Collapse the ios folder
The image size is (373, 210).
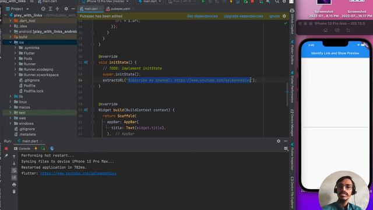pyautogui.click(x=10, y=42)
